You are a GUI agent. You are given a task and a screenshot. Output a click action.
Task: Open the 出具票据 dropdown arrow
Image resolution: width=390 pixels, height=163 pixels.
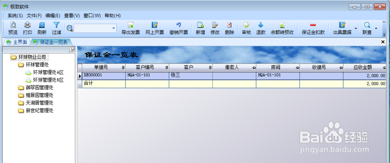(x=356, y=28)
